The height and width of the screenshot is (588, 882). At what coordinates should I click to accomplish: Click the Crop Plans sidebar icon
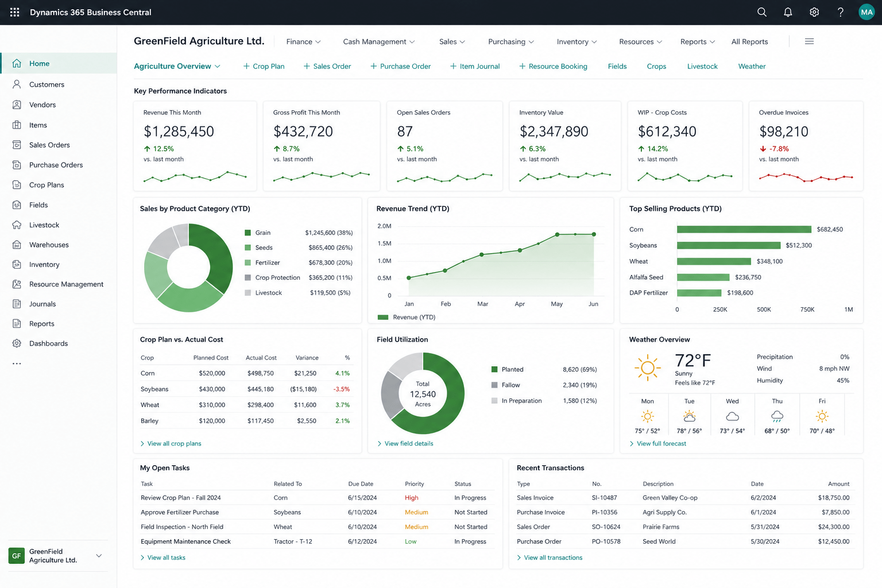click(17, 185)
